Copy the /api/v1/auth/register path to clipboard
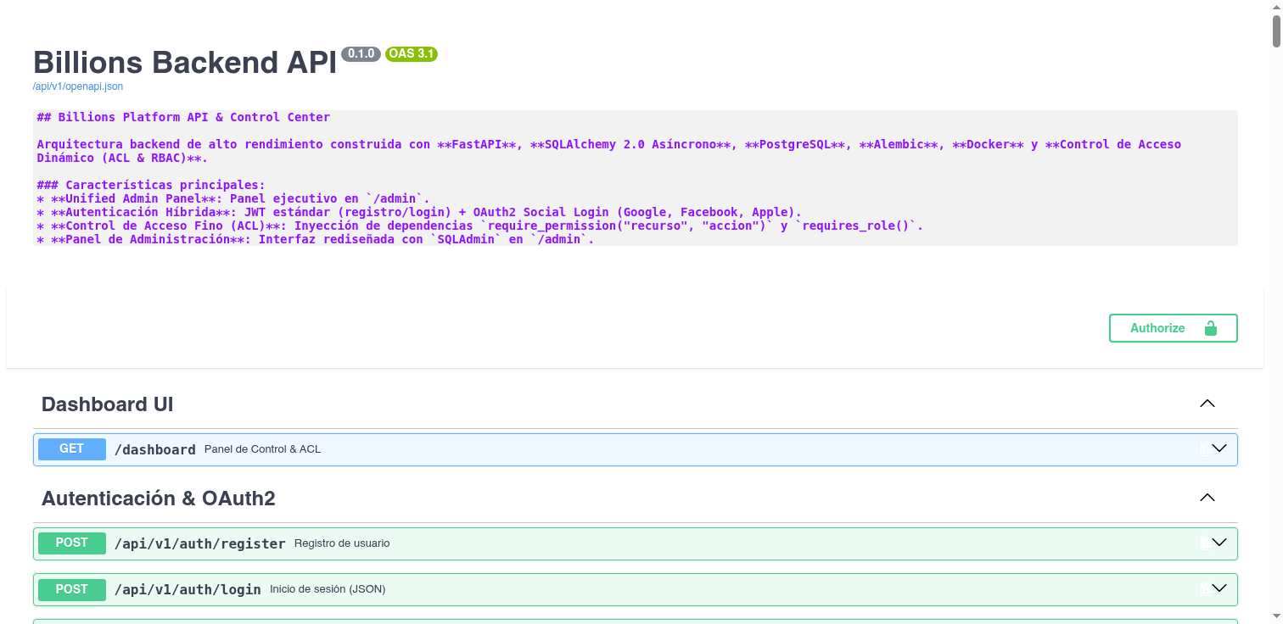 [x=1205, y=543]
